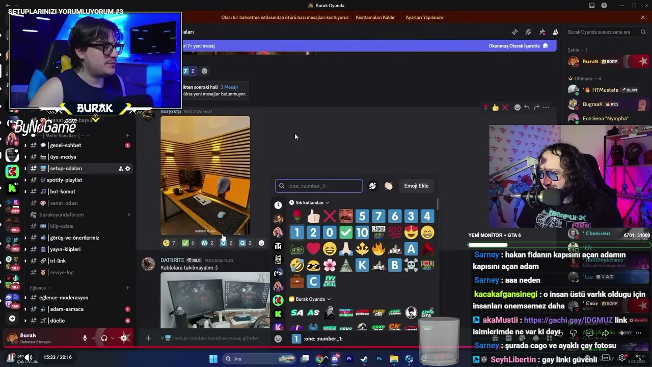Select the 100 points emoji
The image size is (652, 367).
point(395,232)
